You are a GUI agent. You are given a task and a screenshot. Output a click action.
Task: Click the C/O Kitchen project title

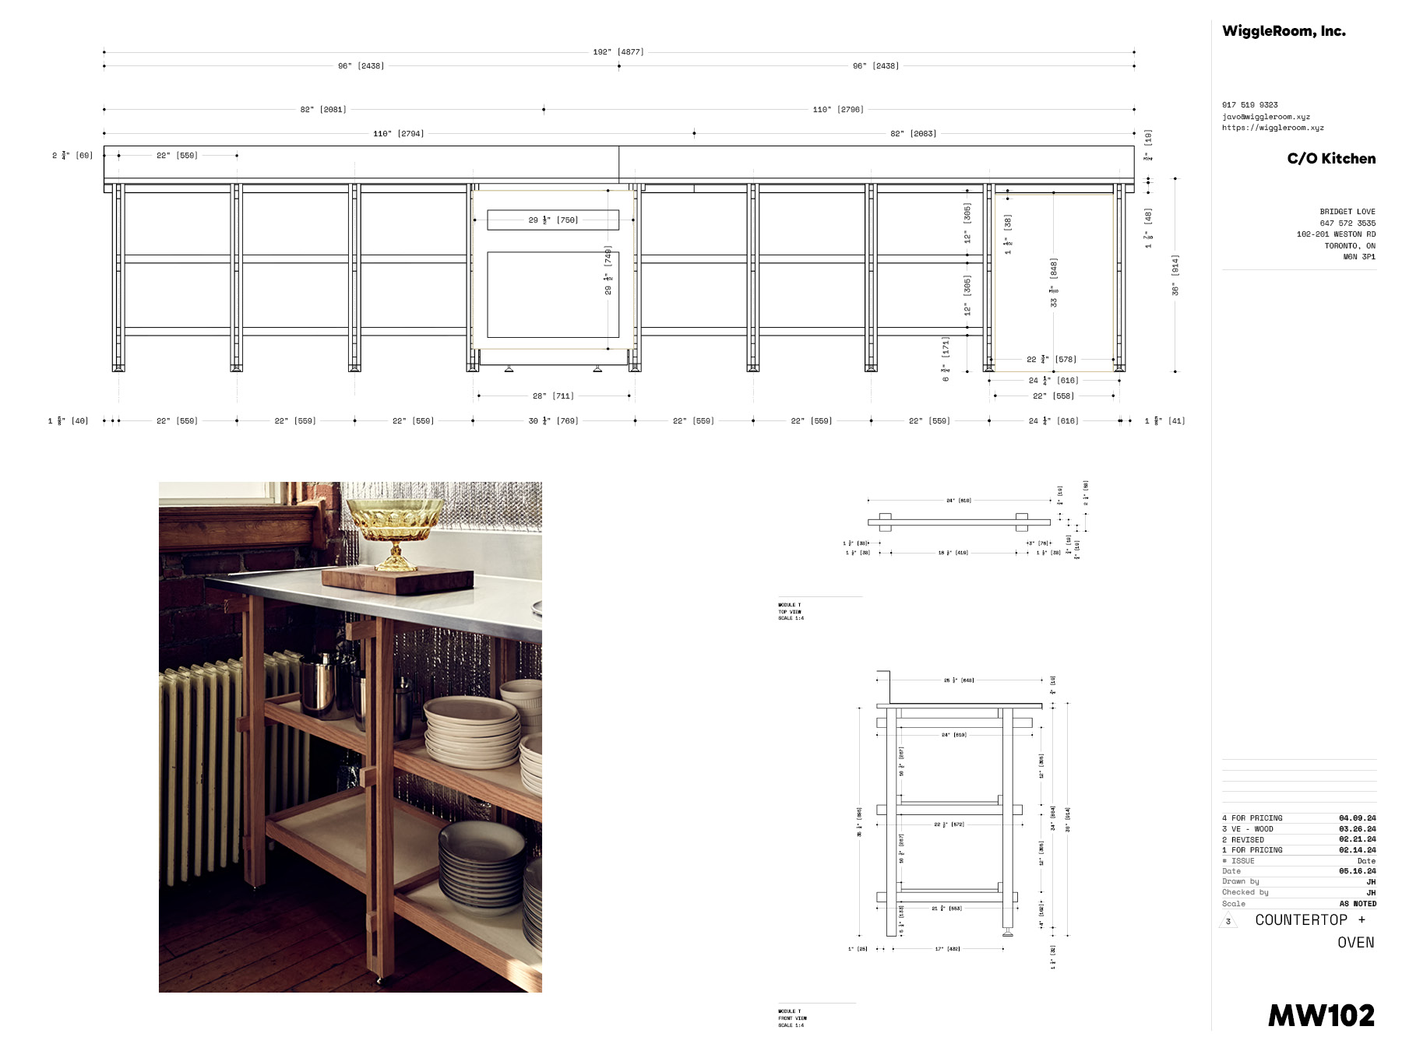(1330, 159)
